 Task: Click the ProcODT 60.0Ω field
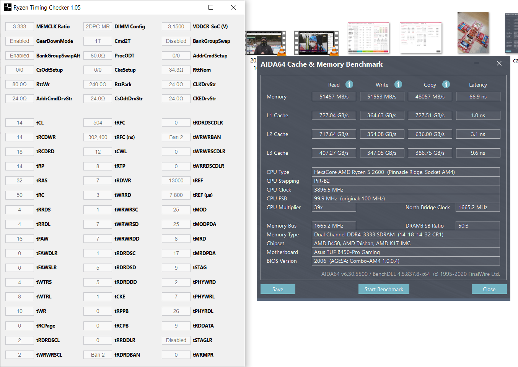[98, 56]
